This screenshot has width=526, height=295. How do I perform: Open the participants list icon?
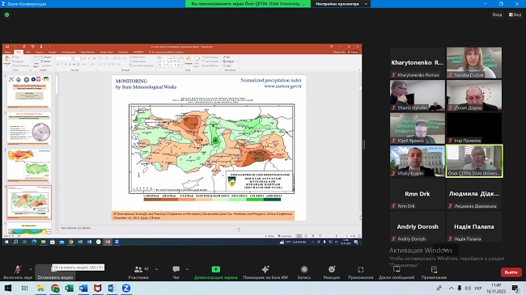(138, 269)
